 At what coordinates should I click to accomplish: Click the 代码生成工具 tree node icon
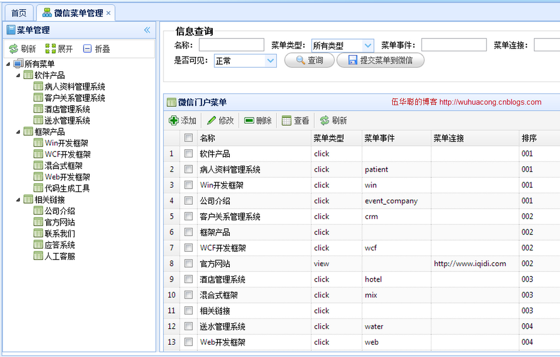38,188
